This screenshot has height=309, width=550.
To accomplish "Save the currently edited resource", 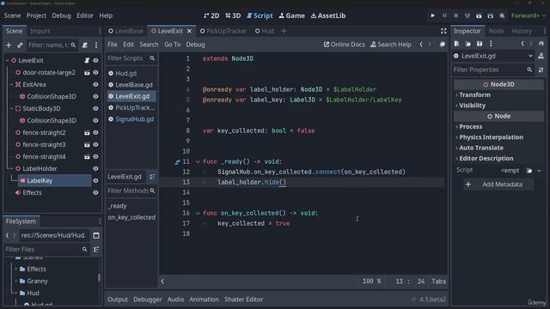I will click(x=480, y=44).
